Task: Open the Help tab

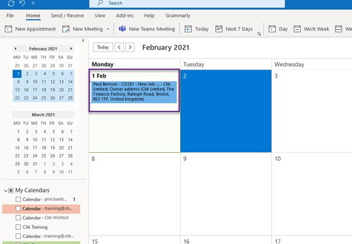Action: 149,15
